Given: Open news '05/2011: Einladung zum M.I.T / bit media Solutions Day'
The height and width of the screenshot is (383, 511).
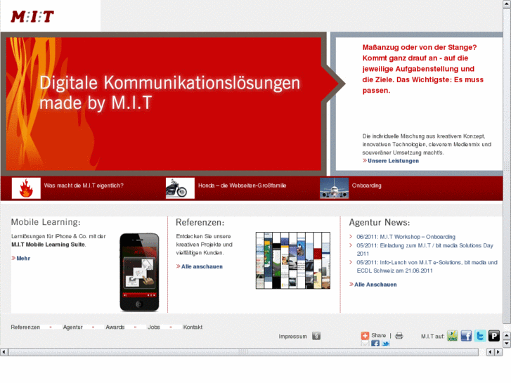Looking at the screenshot, I should tap(425, 249).
